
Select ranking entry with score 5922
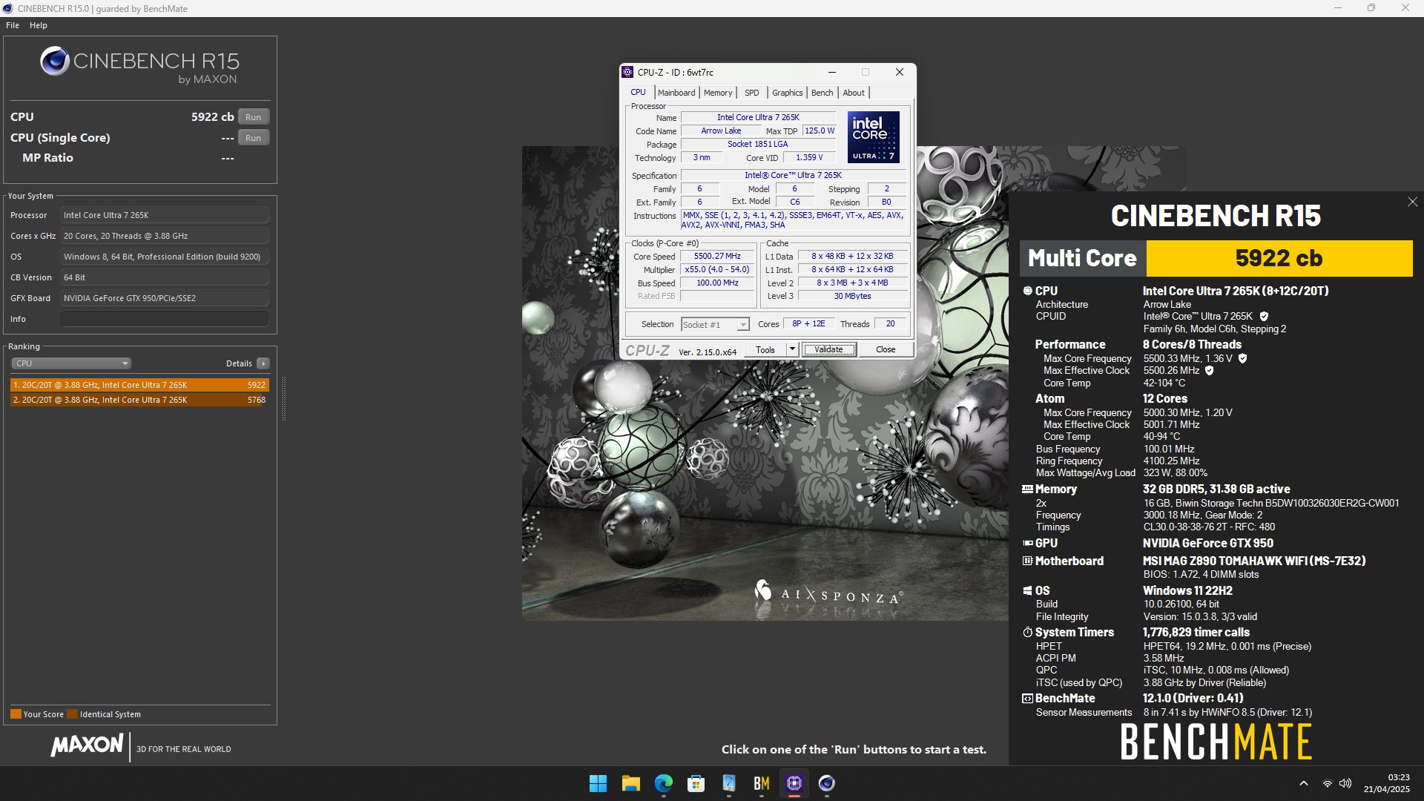point(139,385)
